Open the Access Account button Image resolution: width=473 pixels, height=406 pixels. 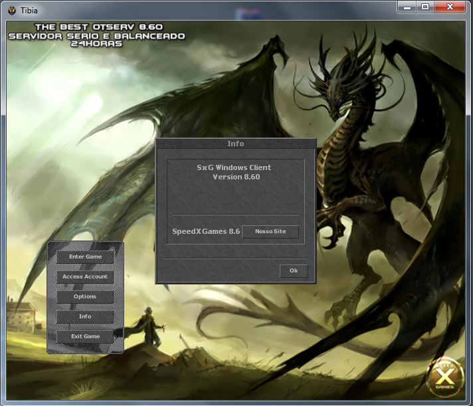85,276
